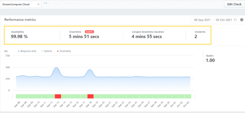This screenshot has height=113, width=245.
Task: Click the Sep 13 x-axis date label
Action: coord(56,104)
